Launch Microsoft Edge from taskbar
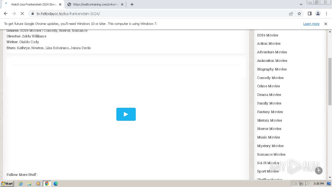332x187 pixels. pos(56,184)
